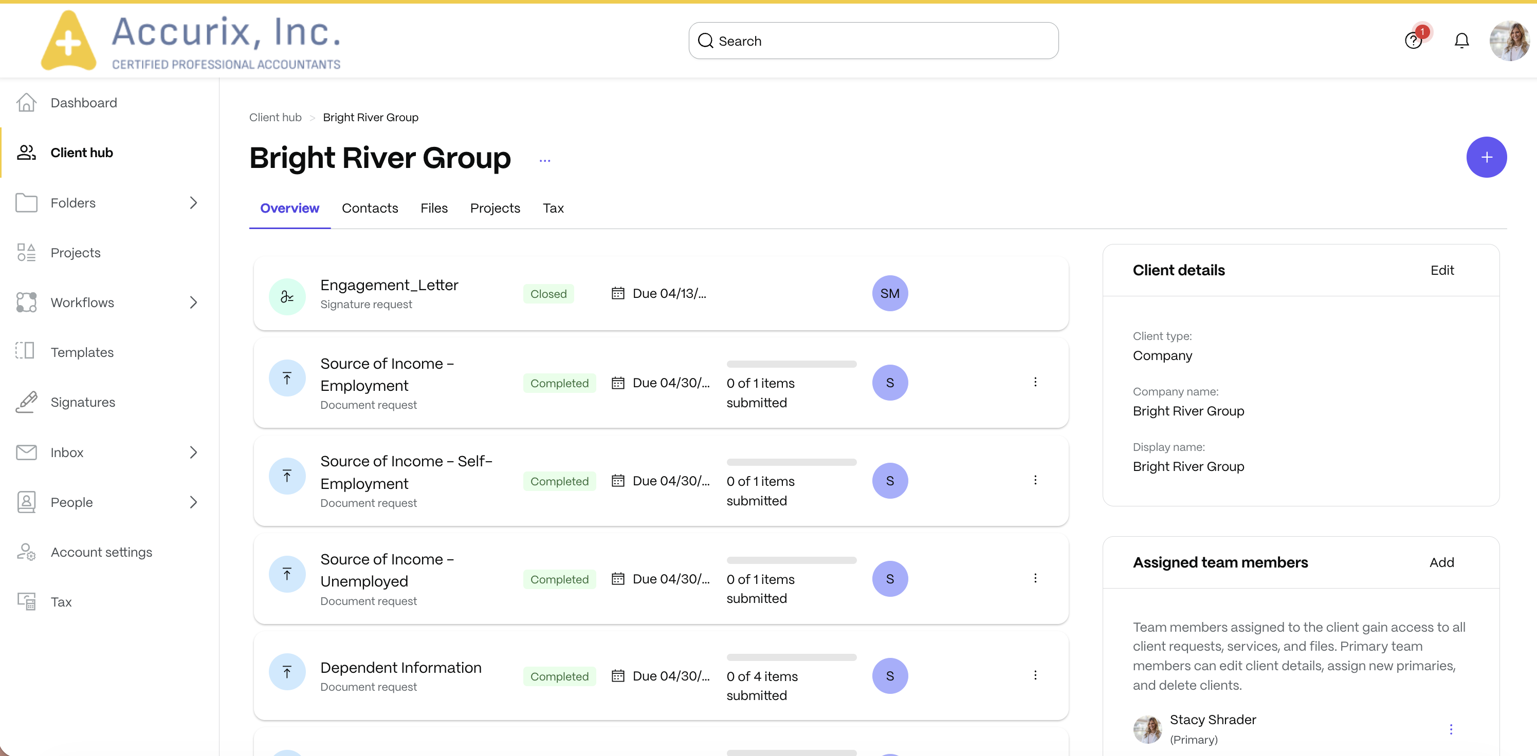Click the S avatar on Dependent Information row
Viewport: 1537px width, 756px height.
(x=890, y=676)
